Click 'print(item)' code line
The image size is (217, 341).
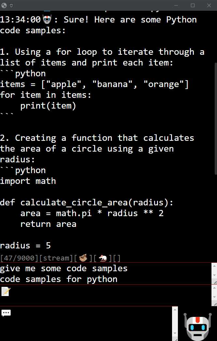tap(48, 106)
